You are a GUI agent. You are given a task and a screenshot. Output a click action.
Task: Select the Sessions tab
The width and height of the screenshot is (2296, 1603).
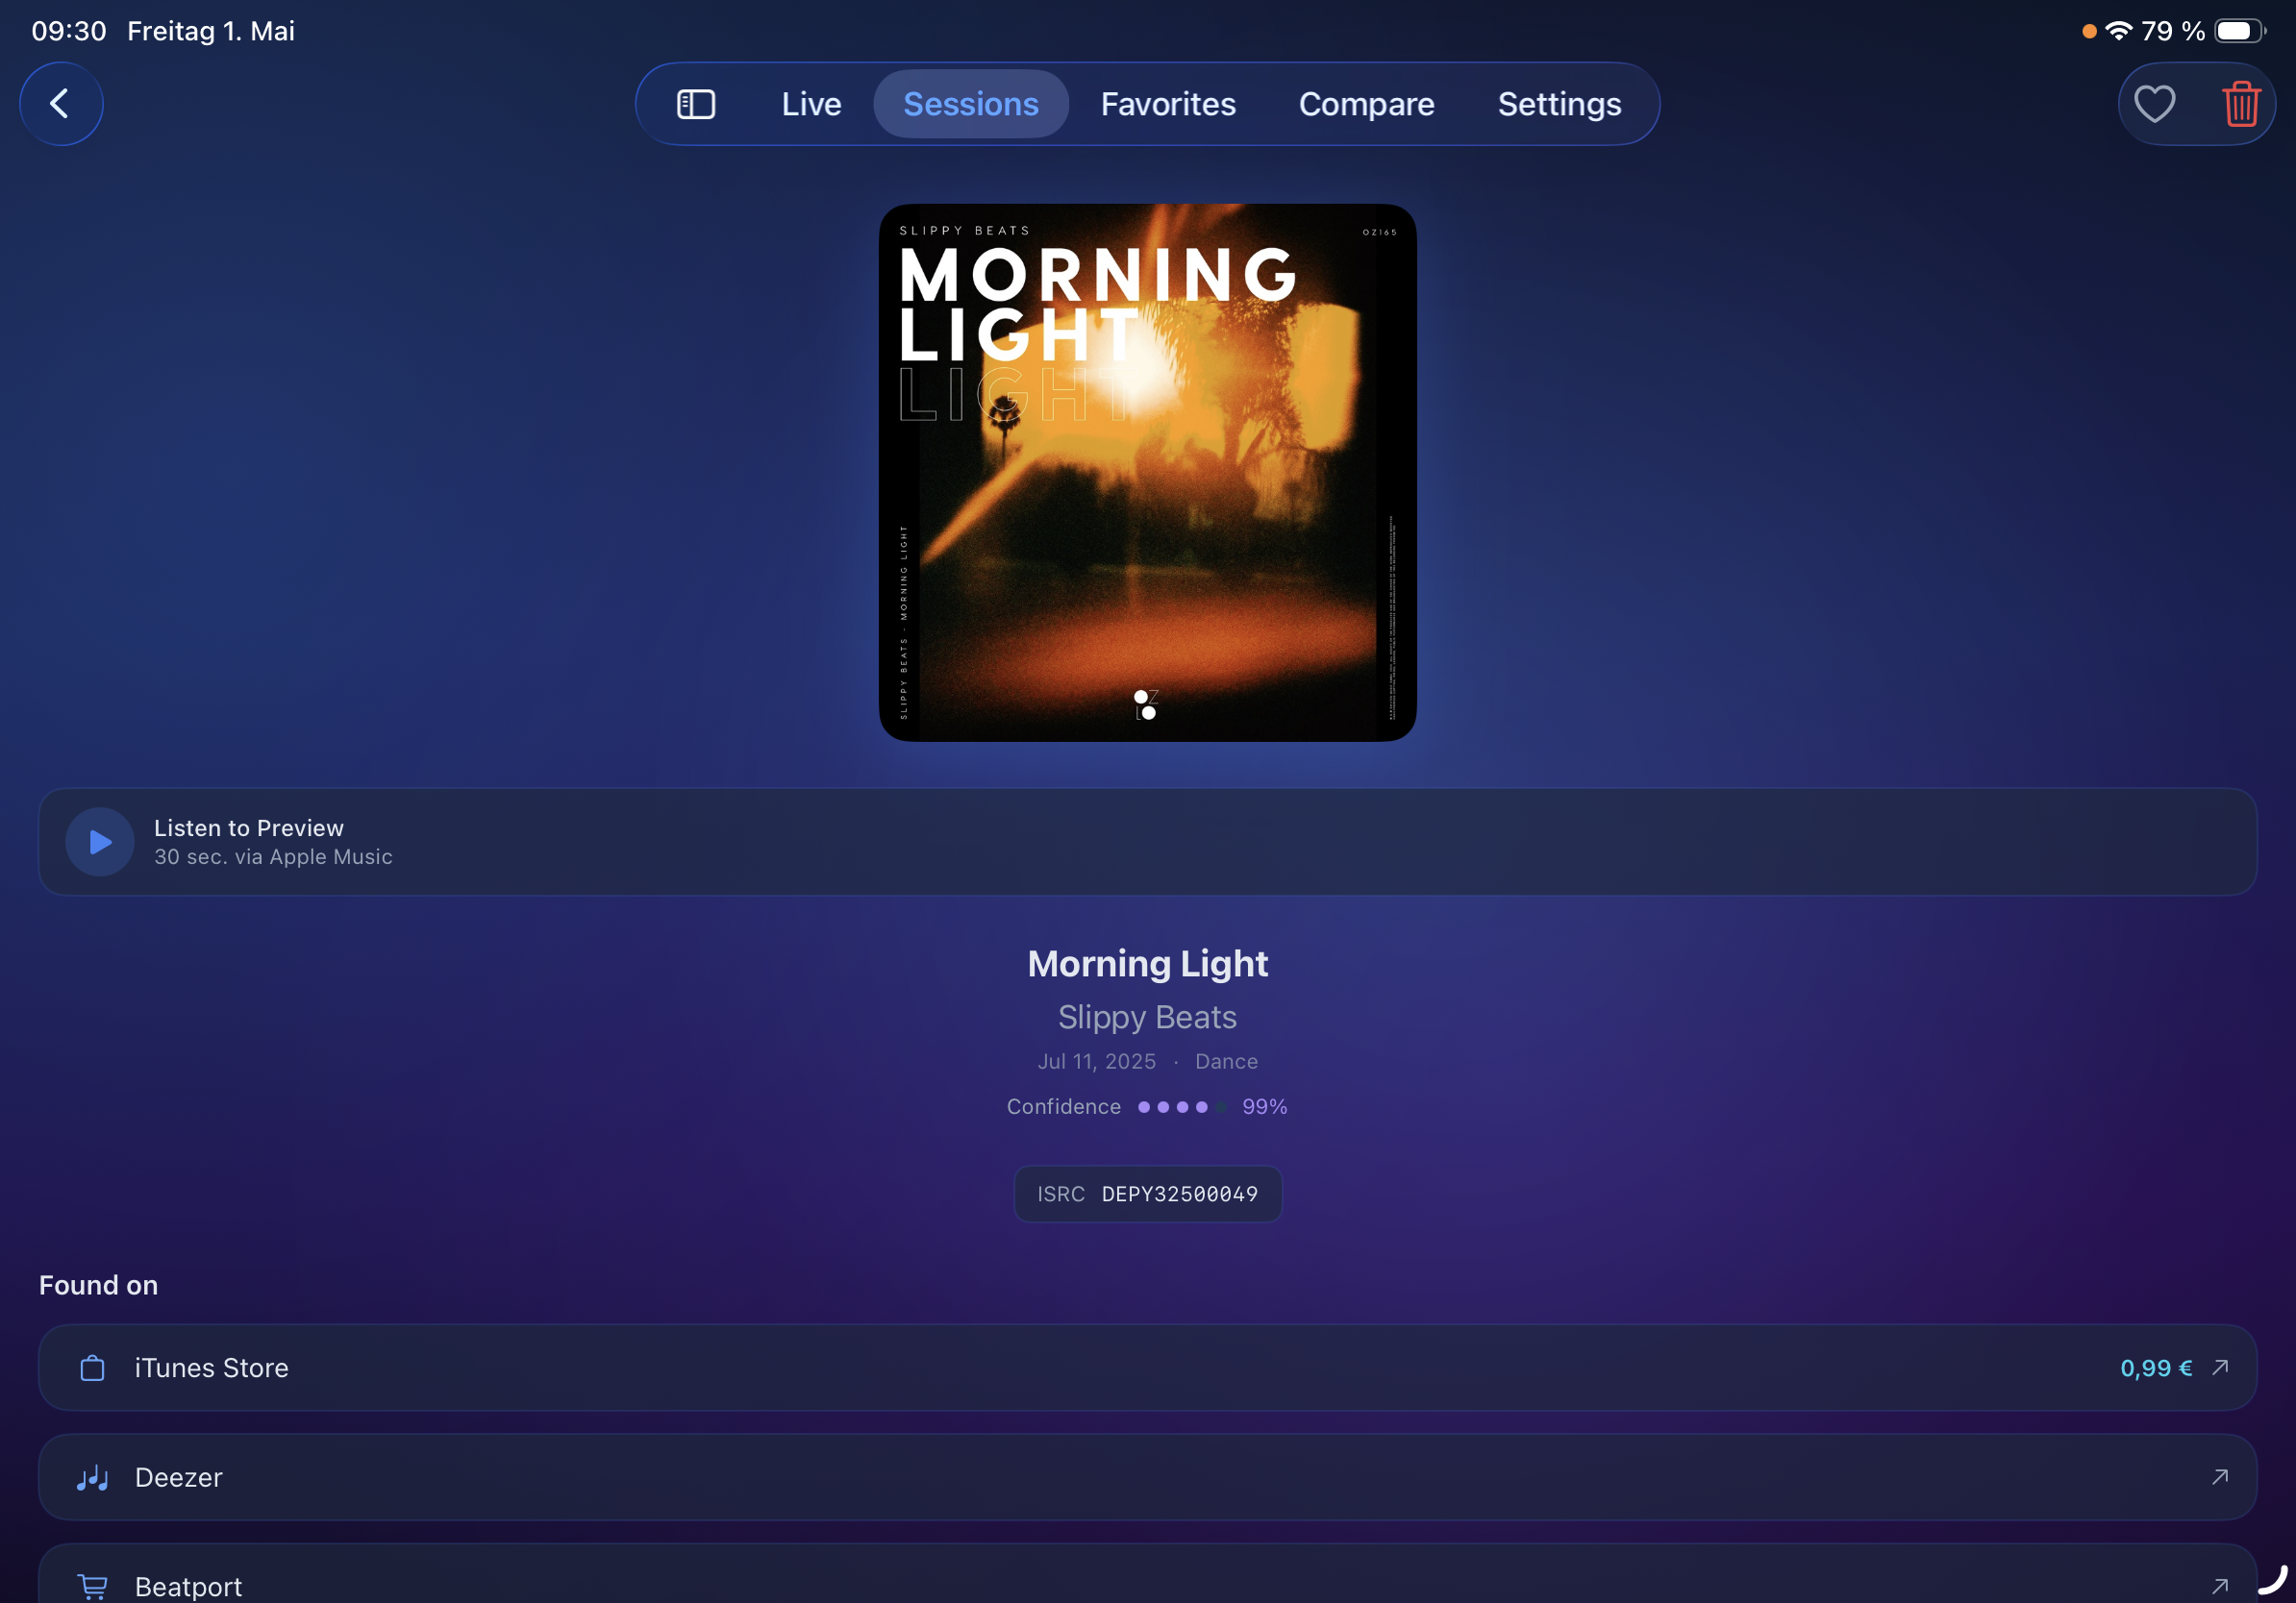971,104
